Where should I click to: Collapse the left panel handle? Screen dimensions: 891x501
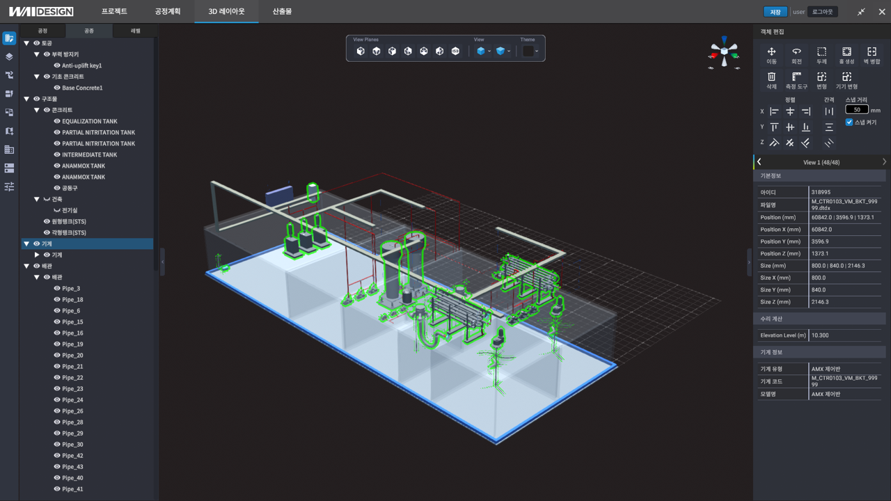pyautogui.click(x=162, y=262)
